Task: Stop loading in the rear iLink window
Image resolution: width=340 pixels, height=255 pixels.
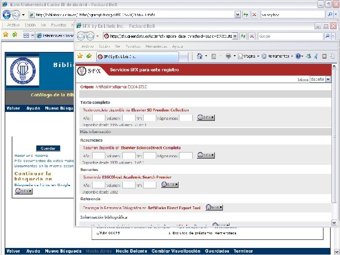Action: (x=254, y=15)
